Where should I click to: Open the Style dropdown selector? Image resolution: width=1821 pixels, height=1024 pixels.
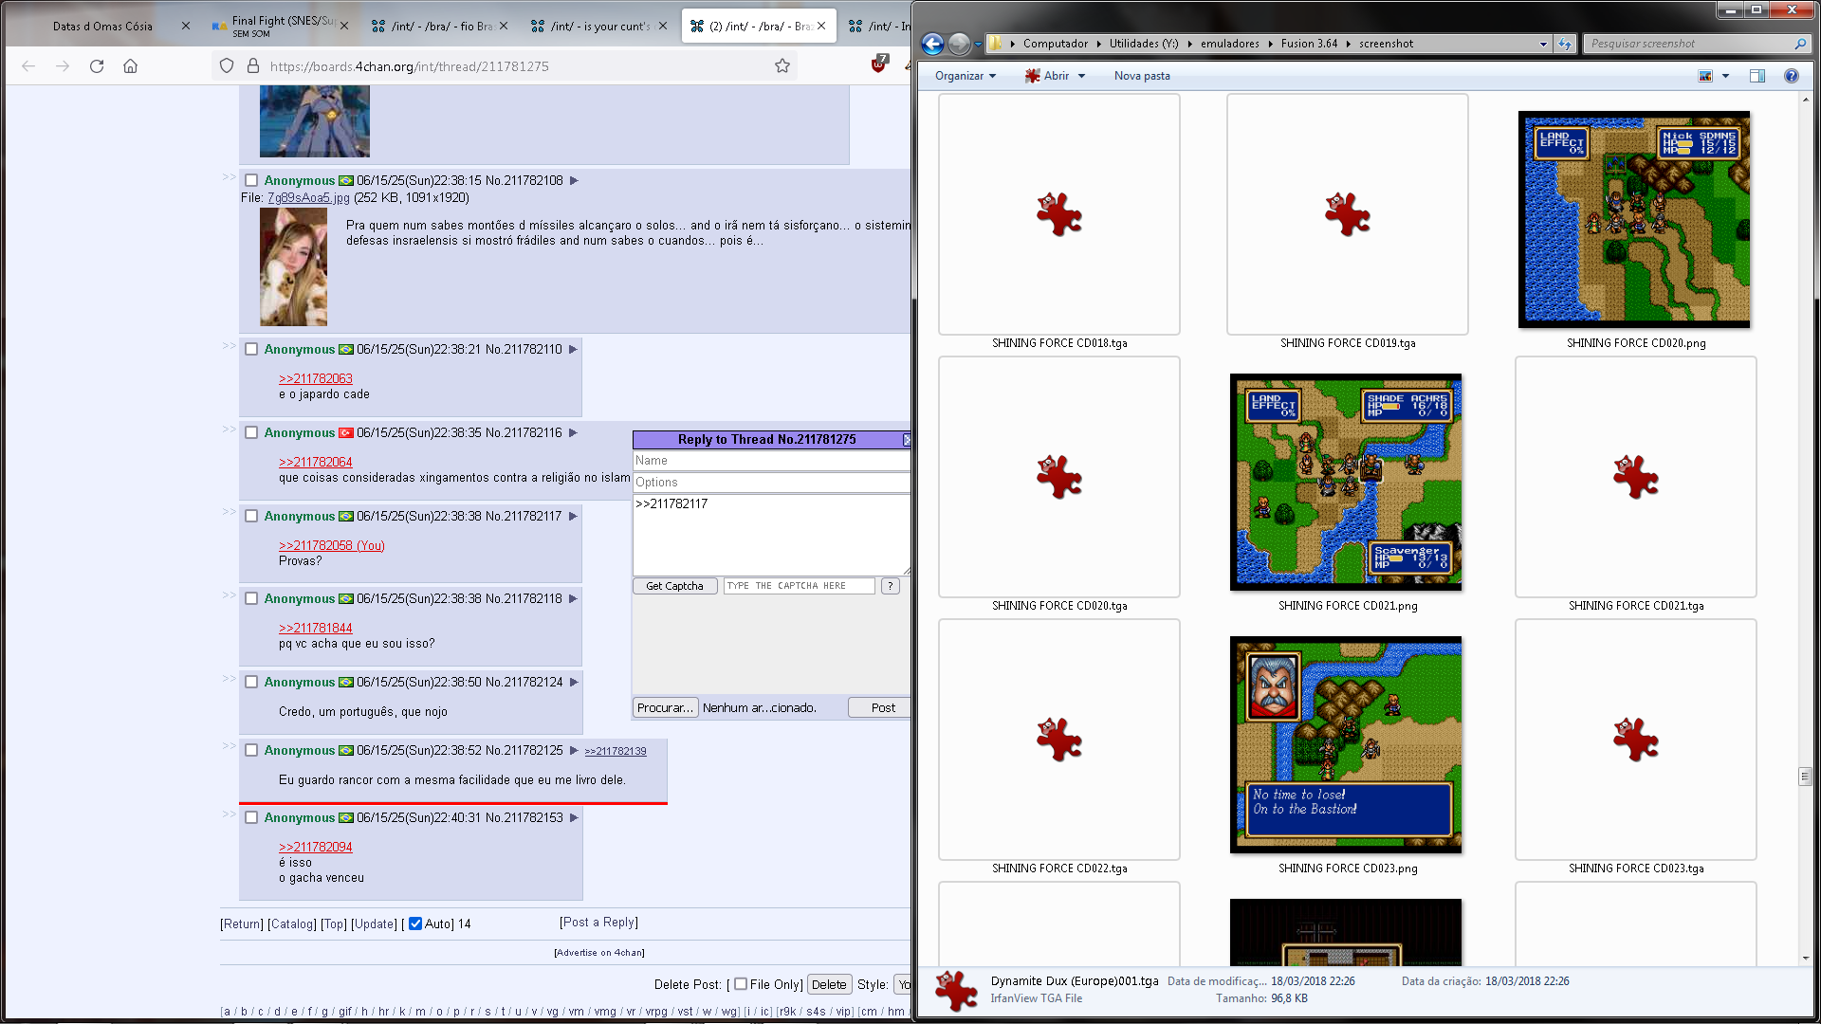[902, 984]
